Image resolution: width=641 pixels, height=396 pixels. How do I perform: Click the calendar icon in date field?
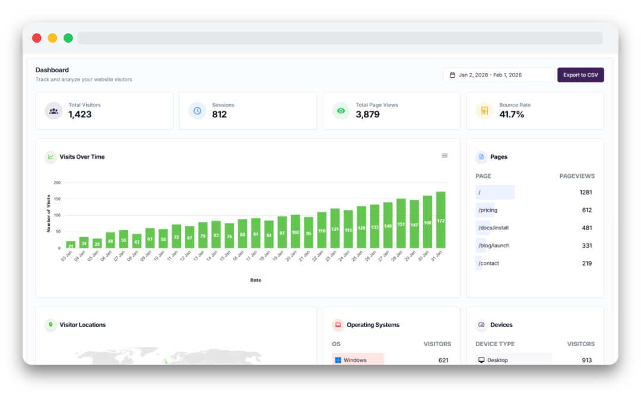coord(452,75)
